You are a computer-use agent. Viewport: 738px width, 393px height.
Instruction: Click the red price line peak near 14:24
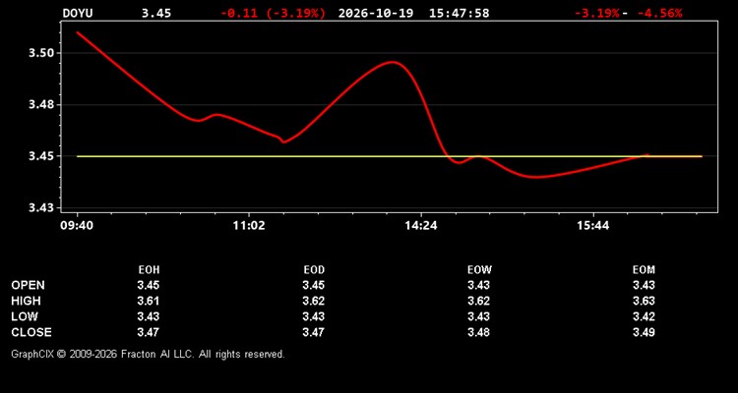393,62
